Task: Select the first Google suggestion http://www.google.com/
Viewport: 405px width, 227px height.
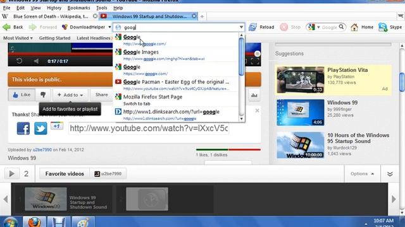Action: tap(176, 40)
